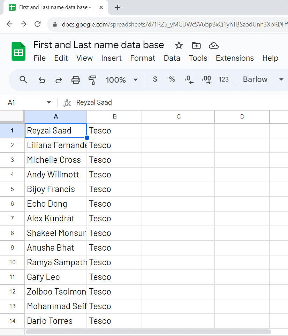The width and height of the screenshot is (288, 336).
Task: Apply percent format to cell
Action: 172,79
